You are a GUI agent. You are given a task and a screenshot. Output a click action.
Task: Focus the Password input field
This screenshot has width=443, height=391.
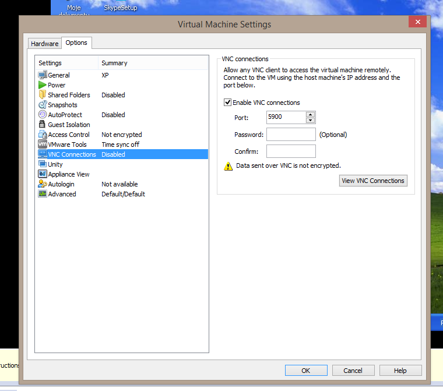(291, 135)
